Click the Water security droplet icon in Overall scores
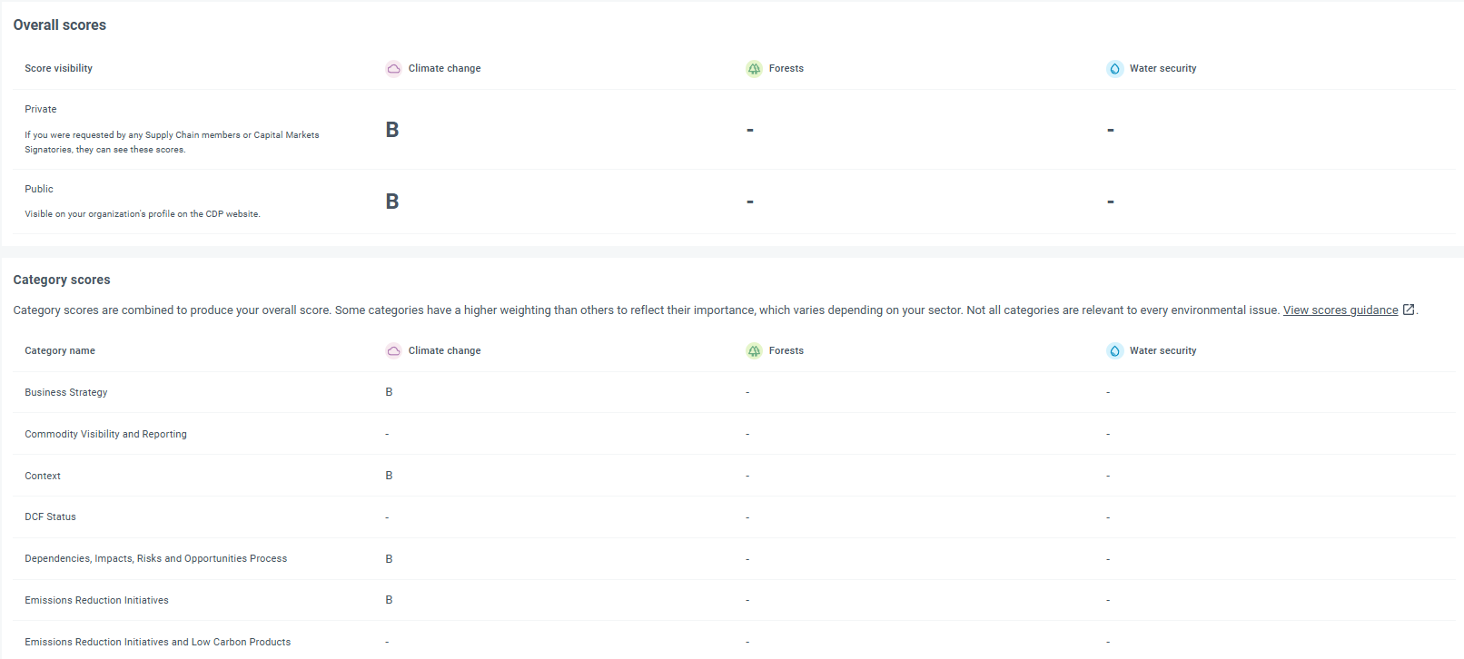The height and width of the screenshot is (659, 1464). 1114,69
